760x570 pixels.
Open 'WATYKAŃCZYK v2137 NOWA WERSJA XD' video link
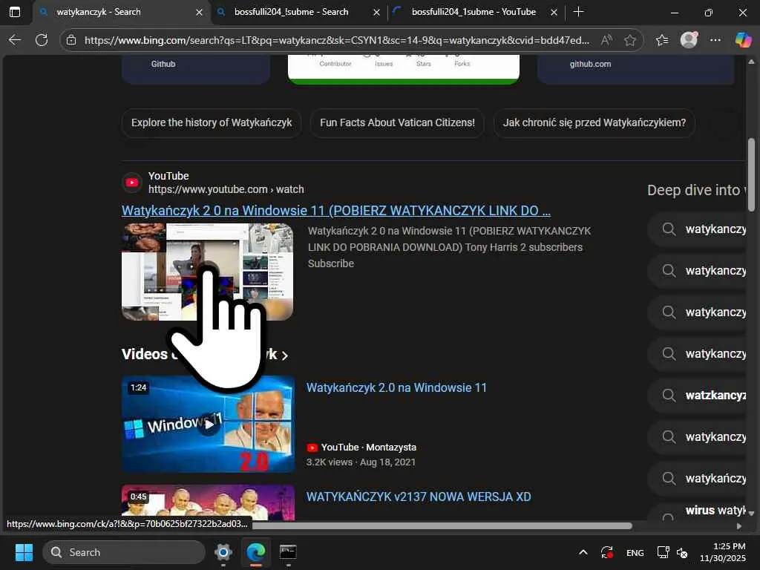tap(419, 497)
